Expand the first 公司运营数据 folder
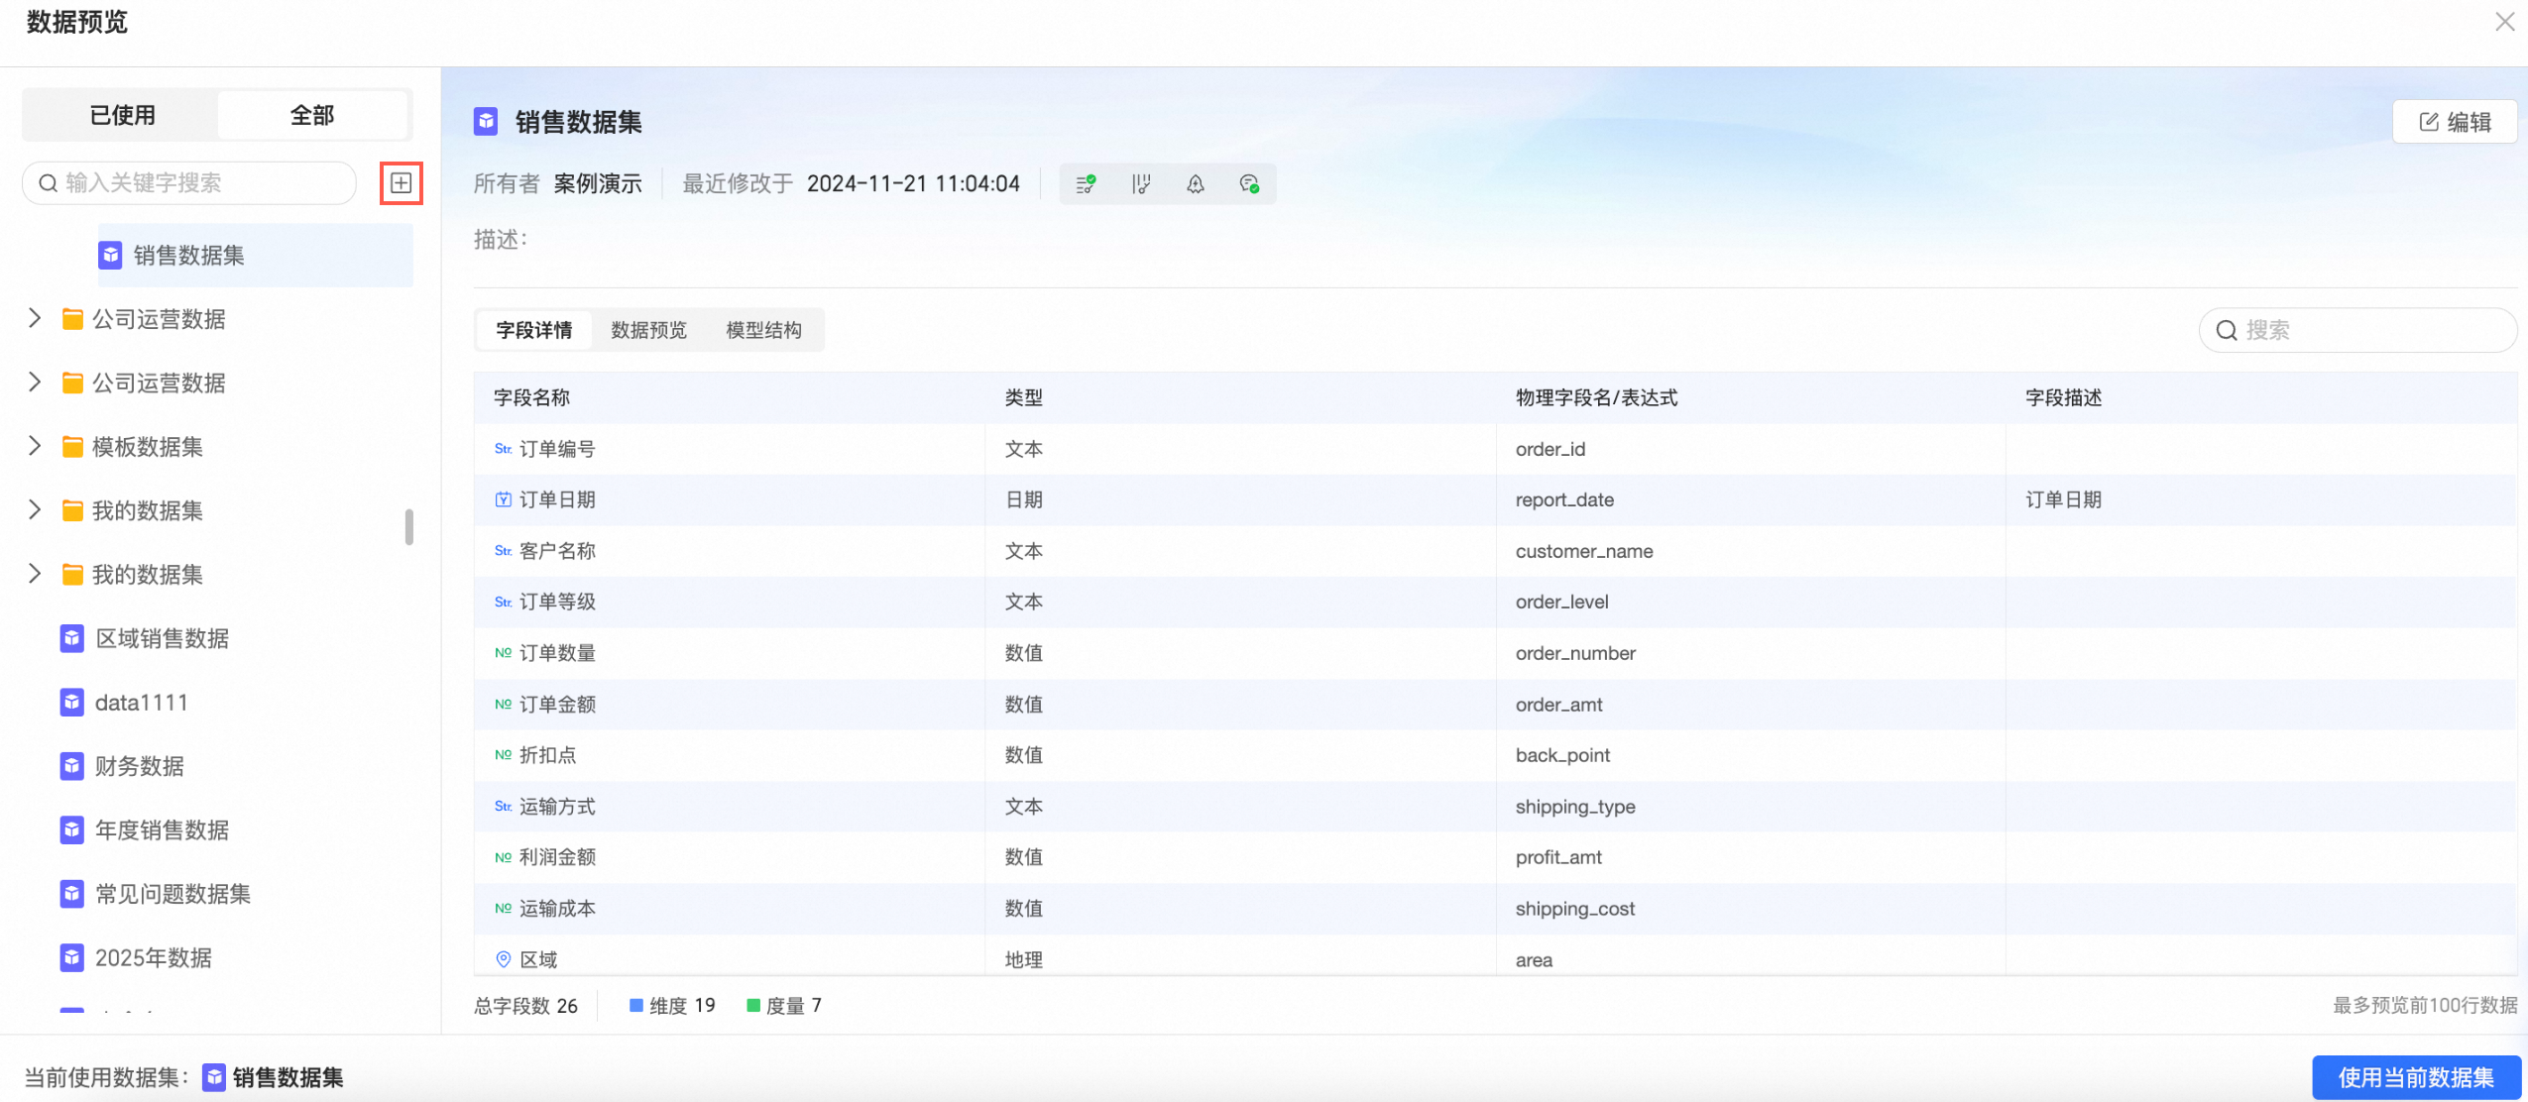The width and height of the screenshot is (2528, 1102). (35, 318)
